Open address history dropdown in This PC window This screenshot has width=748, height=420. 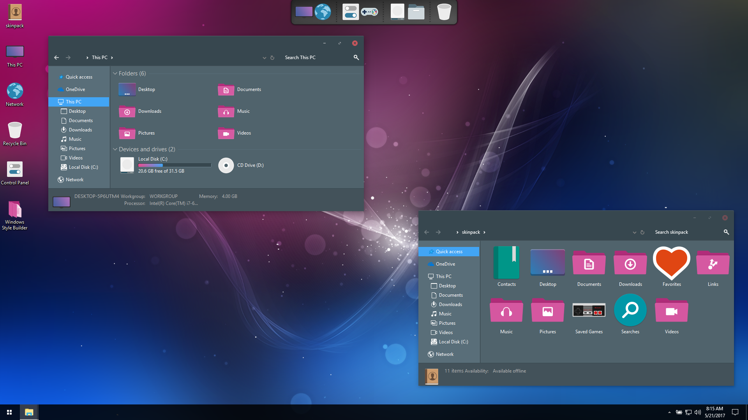(x=265, y=58)
